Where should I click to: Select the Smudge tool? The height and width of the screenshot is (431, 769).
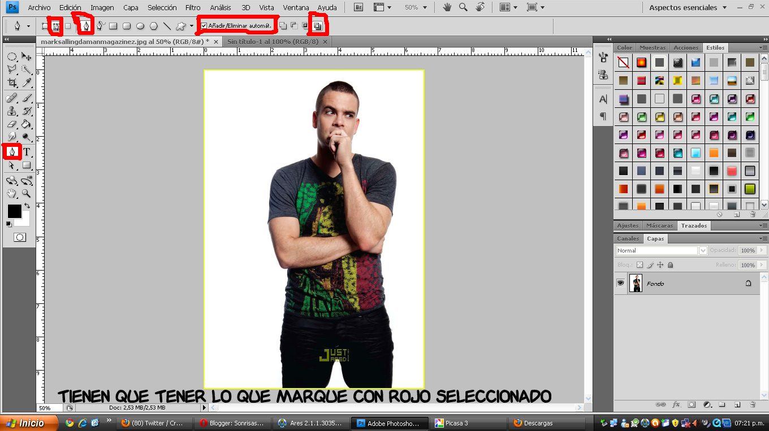pos(12,137)
